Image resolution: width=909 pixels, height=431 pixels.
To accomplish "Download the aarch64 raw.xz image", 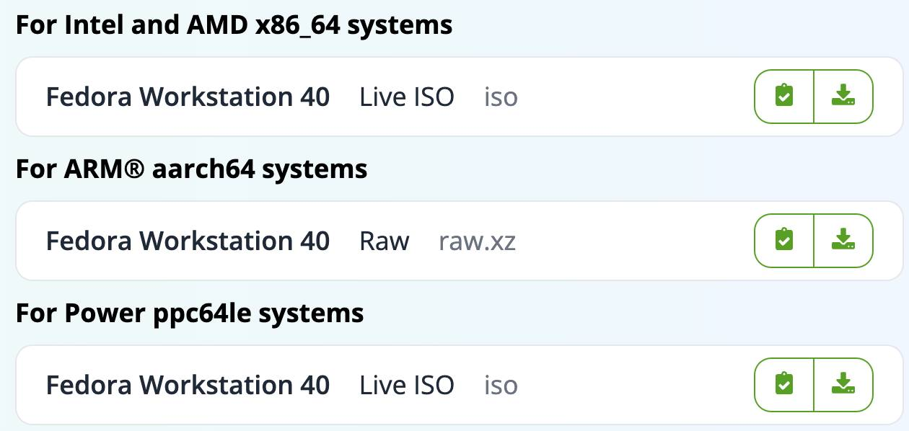I will [843, 241].
